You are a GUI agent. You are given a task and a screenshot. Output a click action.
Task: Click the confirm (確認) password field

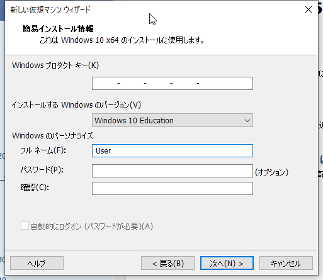[x=173, y=188]
